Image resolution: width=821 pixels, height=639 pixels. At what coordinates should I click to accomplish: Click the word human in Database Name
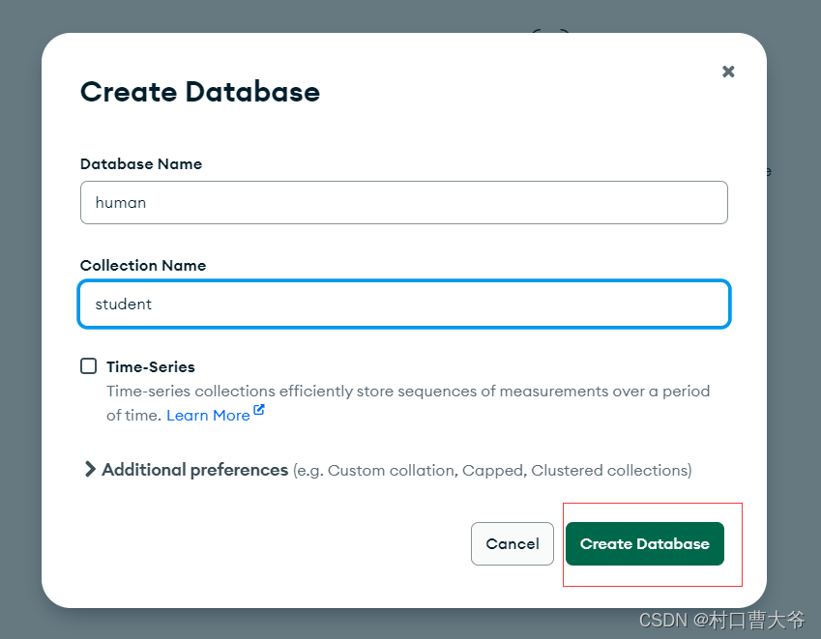click(x=121, y=203)
